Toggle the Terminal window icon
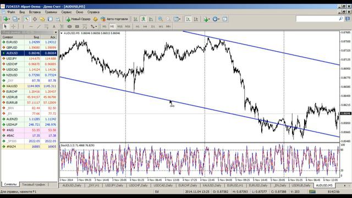This screenshot has height=198, width=352. click(50, 19)
